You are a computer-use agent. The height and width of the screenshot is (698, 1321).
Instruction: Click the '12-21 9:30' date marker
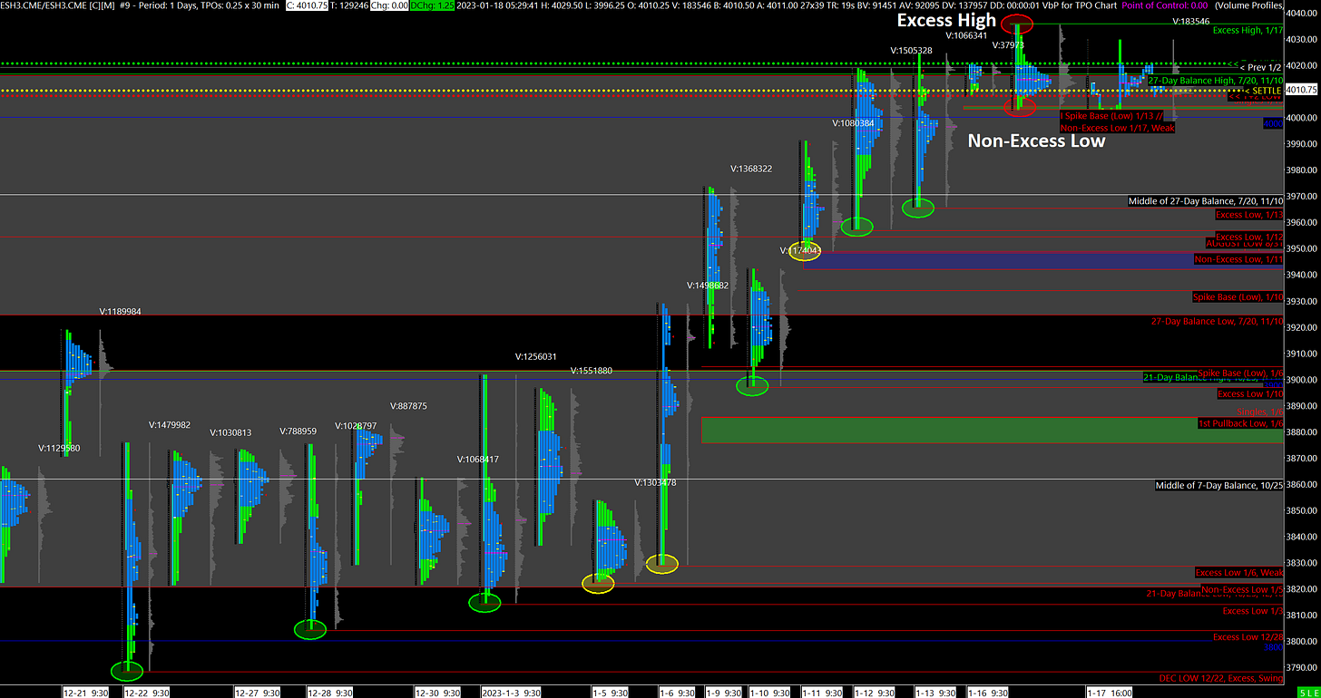click(x=85, y=692)
